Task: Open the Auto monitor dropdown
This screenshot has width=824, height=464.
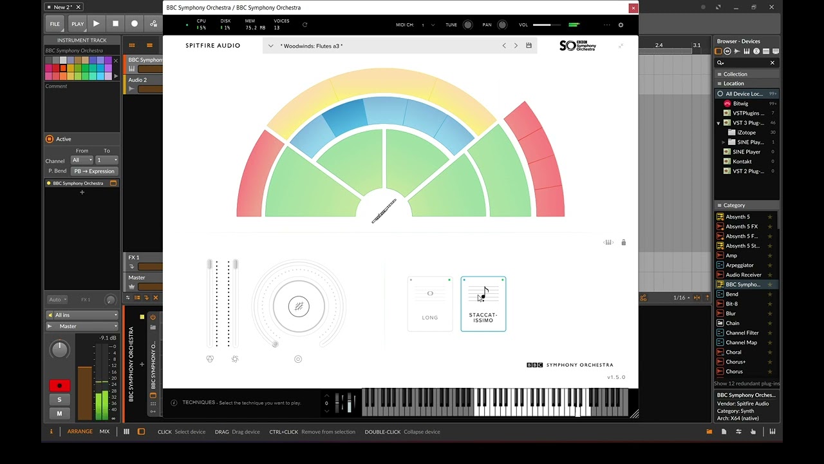Action: 57,300
